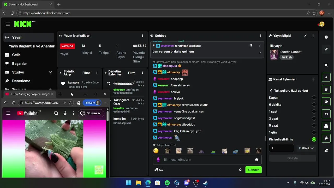This screenshot has height=188, width=334.
Task: Select 3 saat follower chat option
Action: point(314,119)
